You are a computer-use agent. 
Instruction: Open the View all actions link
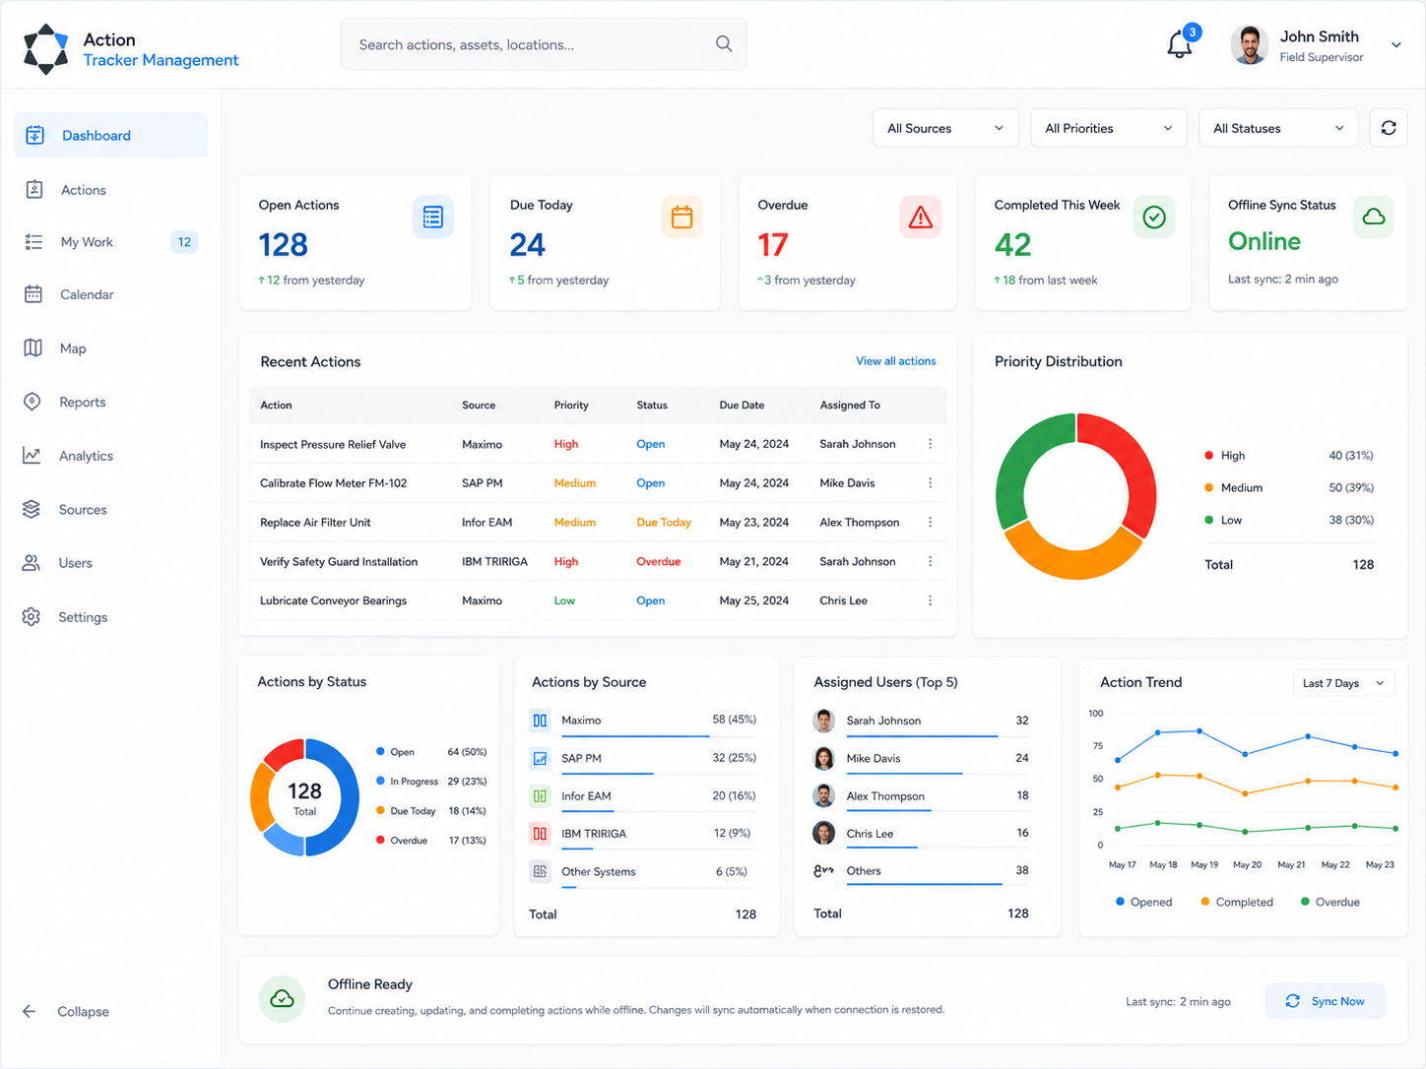tap(895, 361)
